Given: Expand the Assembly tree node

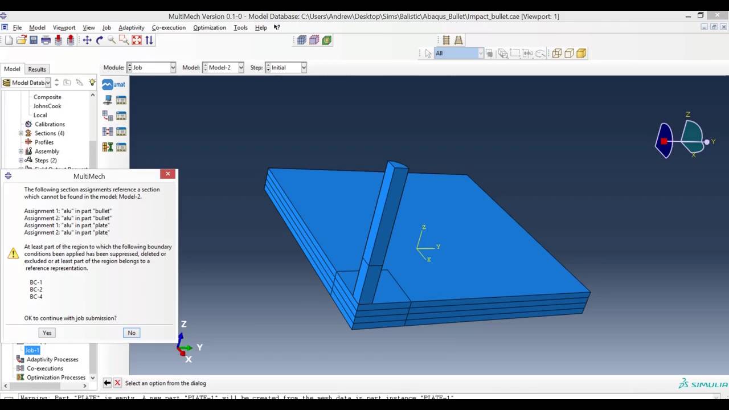Looking at the screenshot, I should pyautogui.click(x=21, y=151).
